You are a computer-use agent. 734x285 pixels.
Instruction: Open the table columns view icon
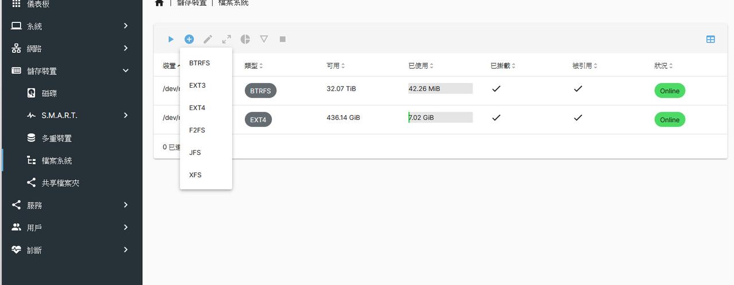pyautogui.click(x=710, y=39)
